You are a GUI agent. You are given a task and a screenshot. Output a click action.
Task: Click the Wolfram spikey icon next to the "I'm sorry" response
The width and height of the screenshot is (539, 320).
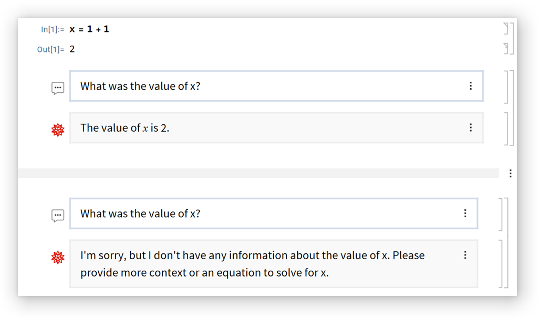[x=58, y=257]
